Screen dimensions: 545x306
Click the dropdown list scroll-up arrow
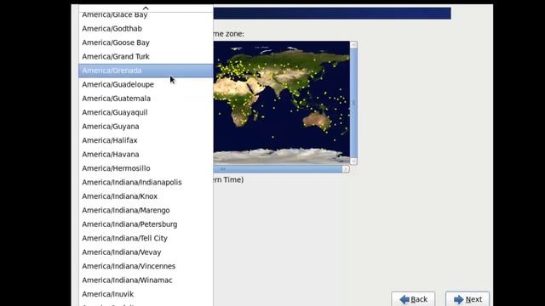pyautogui.click(x=146, y=8)
